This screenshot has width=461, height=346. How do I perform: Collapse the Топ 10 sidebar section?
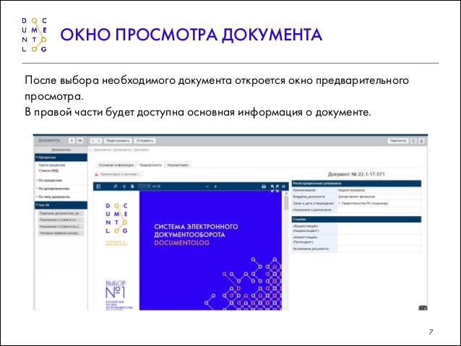61,205
